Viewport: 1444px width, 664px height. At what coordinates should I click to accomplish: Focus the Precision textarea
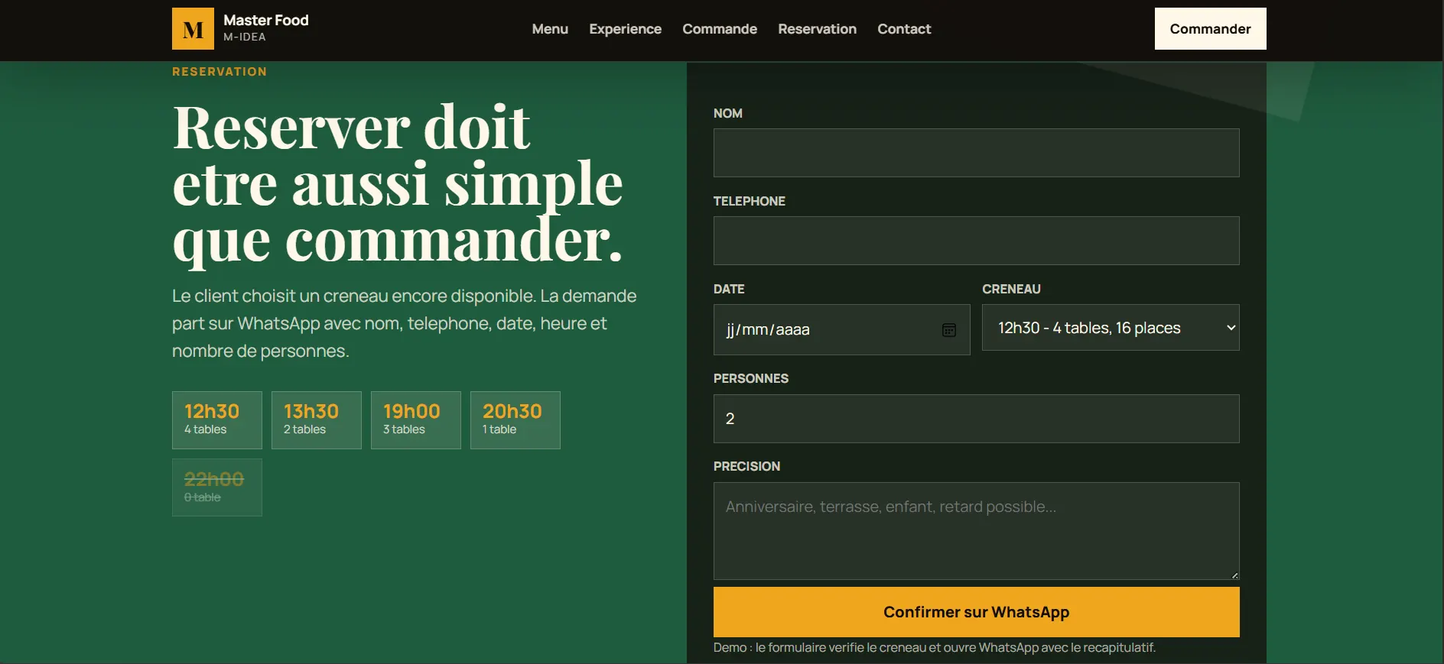977,531
